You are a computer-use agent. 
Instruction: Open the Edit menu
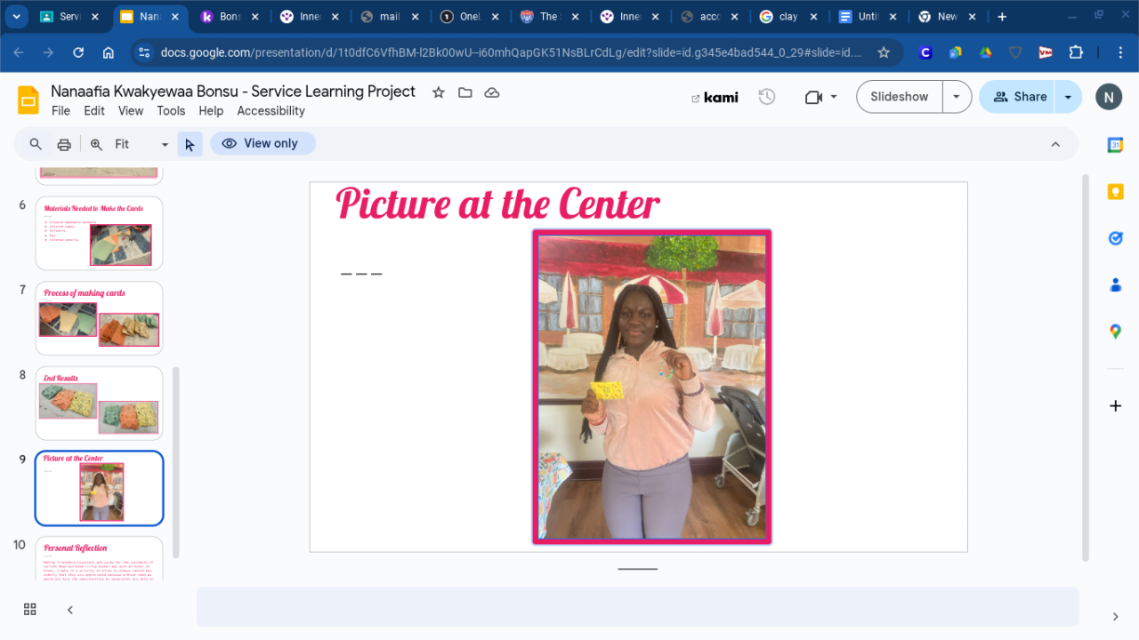coord(94,111)
